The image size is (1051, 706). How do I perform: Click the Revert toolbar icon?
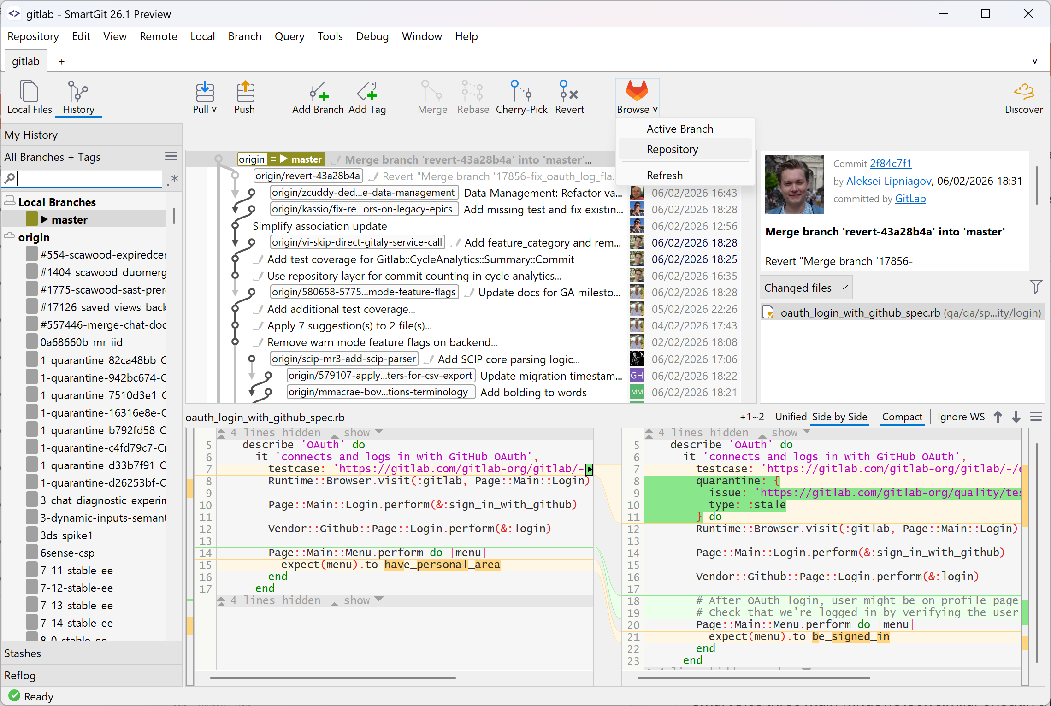tap(569, 97)
